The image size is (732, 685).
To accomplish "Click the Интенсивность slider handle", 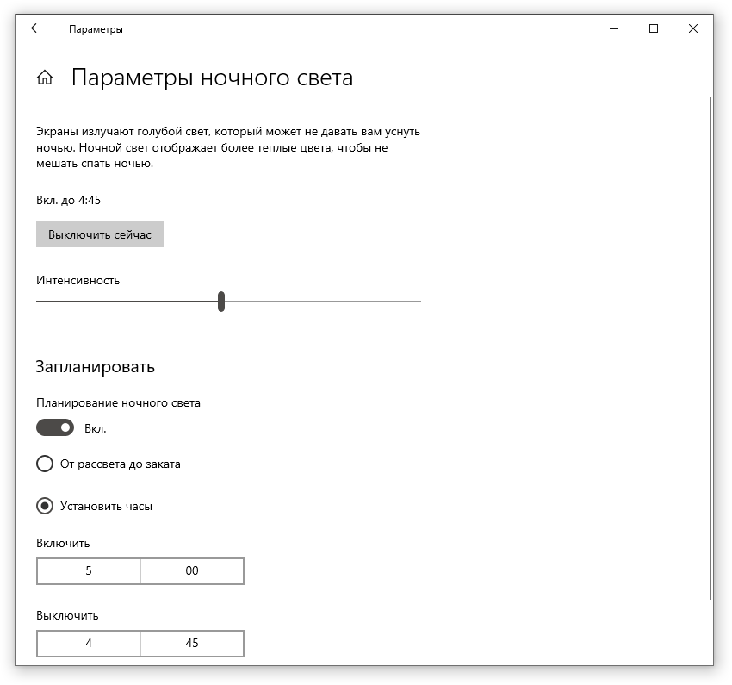I will [221, 302].
